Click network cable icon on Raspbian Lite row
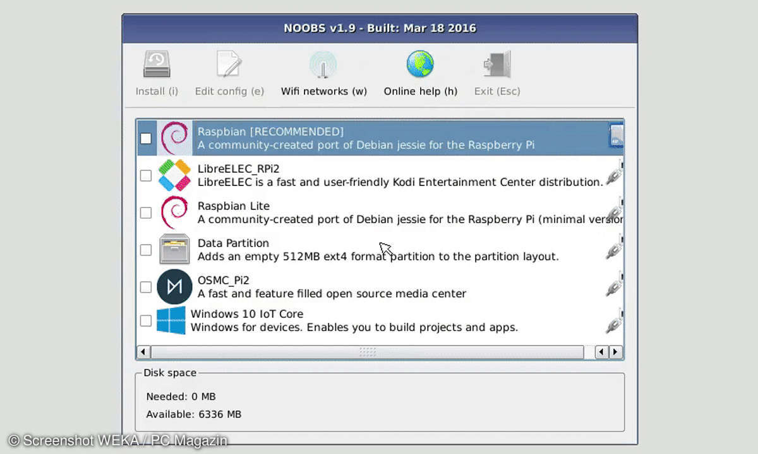The width and height of the screenshot is (758, 454). coord(615,211)
